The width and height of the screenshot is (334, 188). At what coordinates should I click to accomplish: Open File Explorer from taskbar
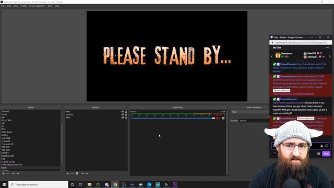[89, 184]
